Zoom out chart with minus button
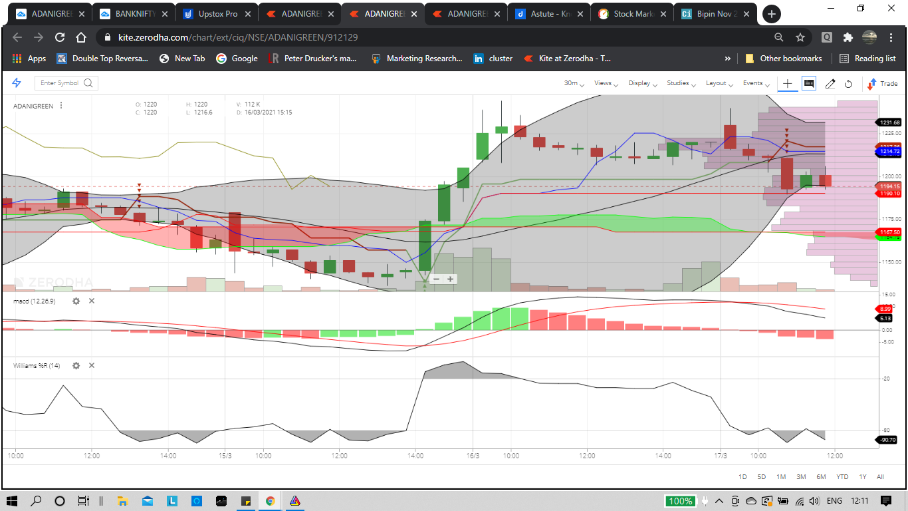The height and width of the screenshot is (511, 908). pos(437,279)
